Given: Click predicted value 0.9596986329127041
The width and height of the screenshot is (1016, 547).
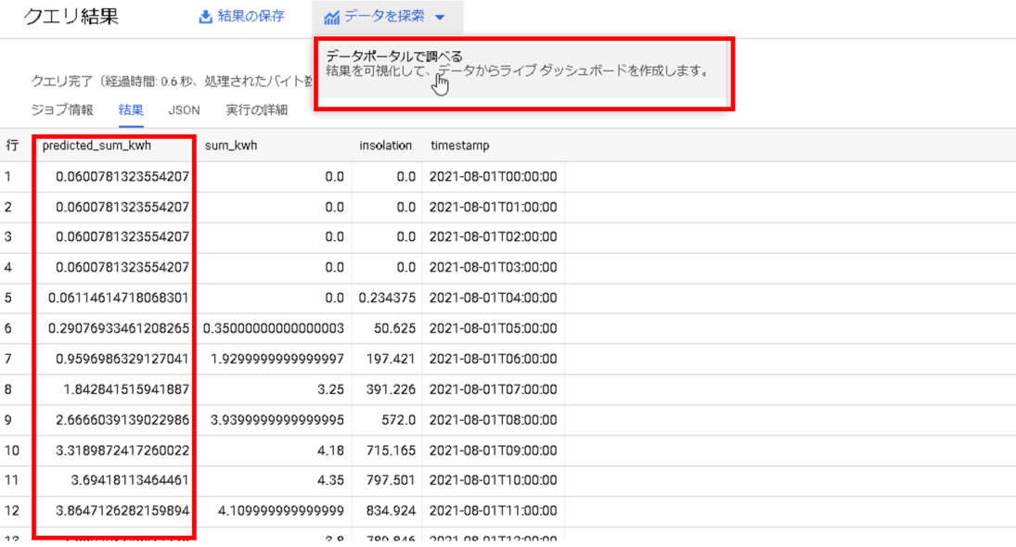Looking at the screenshot, I should [122, 359].
